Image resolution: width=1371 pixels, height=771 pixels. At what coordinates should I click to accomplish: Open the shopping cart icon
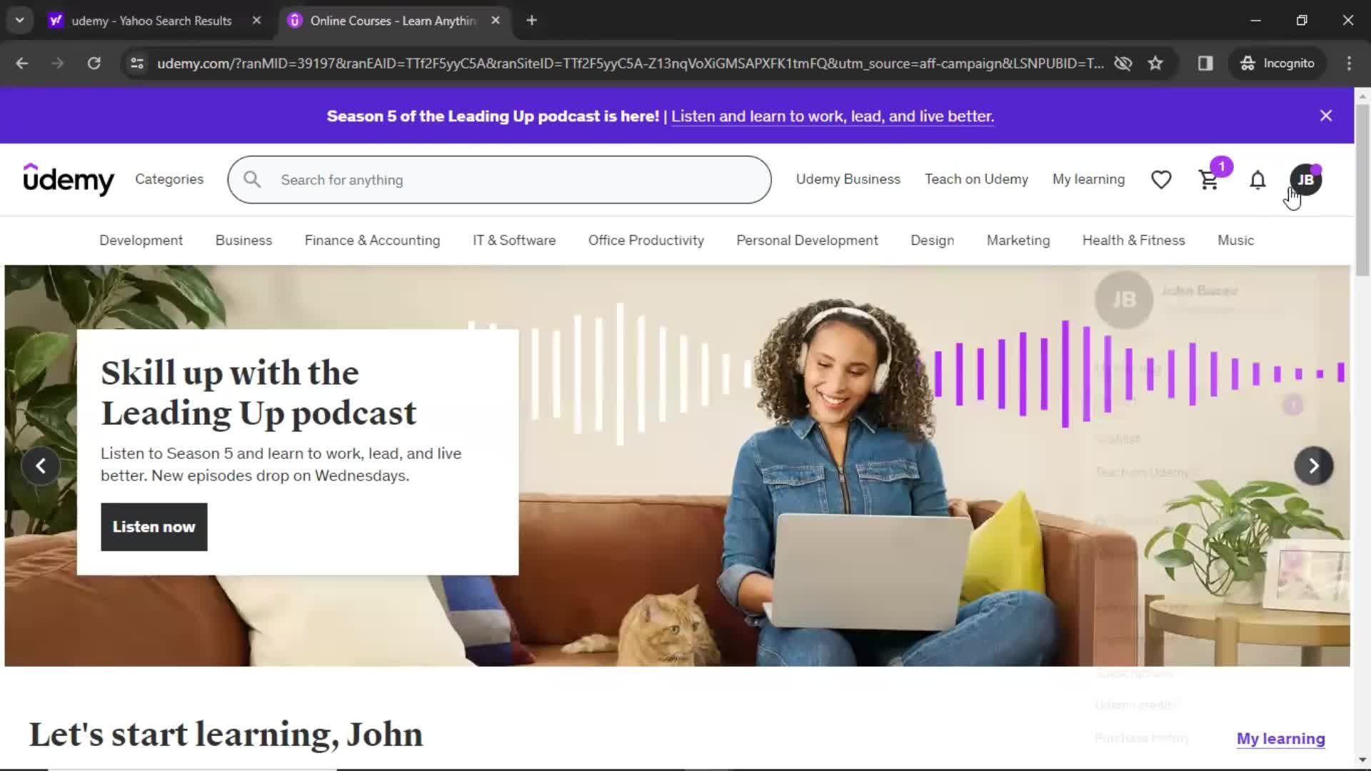(x=1210, y=179)
